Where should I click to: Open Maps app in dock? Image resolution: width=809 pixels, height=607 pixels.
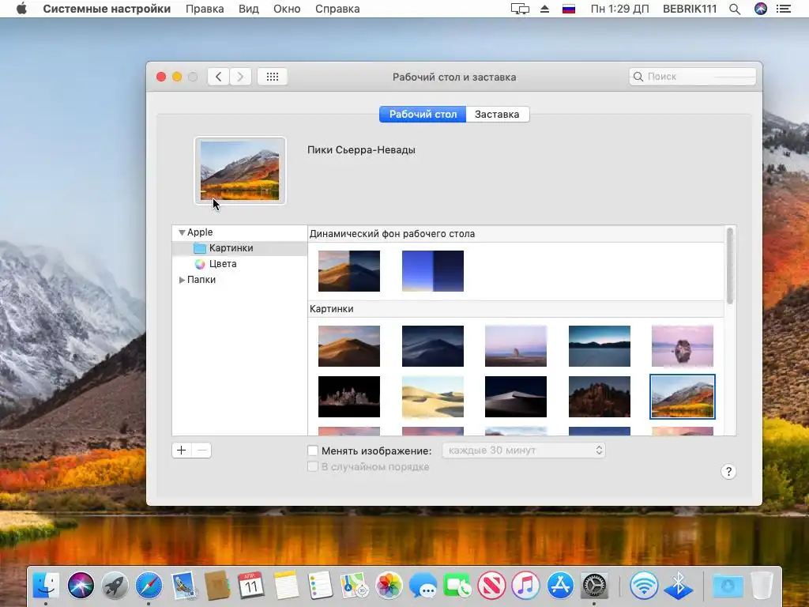354,586
